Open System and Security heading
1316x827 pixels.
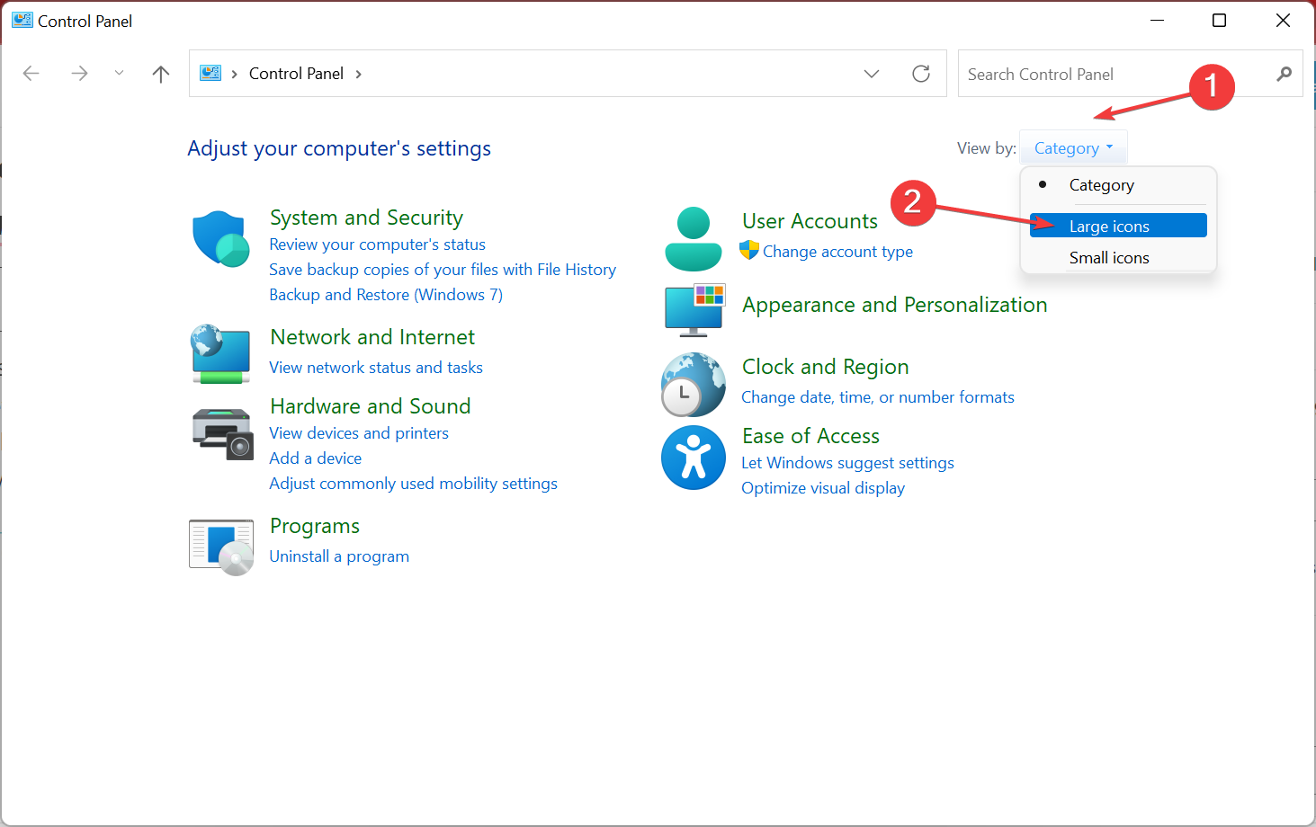pyautogui.click(x=366, y=218)
